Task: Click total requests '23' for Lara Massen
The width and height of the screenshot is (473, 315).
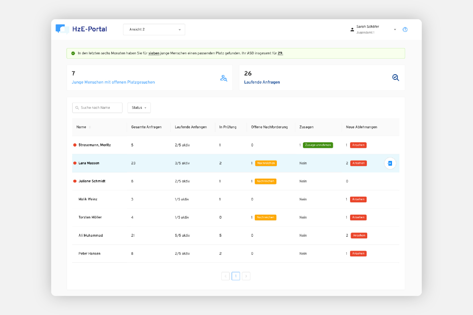Action: tap(133, 163)
